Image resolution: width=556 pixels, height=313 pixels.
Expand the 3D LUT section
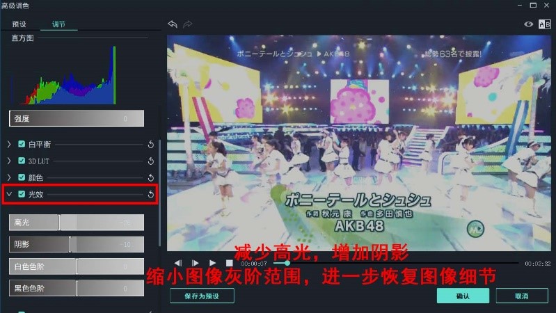coord(9,161)
